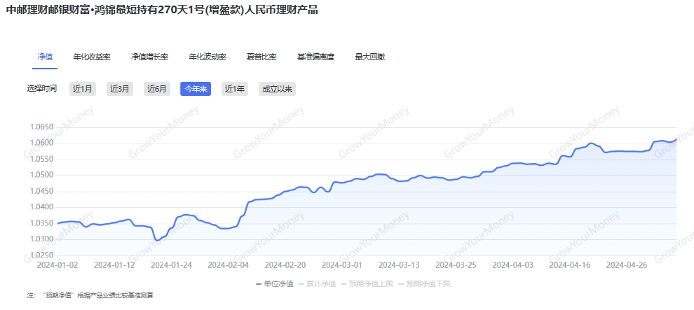View the 基准偏离度 tab

tap(315, 57)
